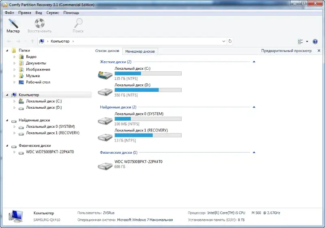Image resolution: width=325 pixels, height=228 pixels.
Task: Click tree icon for Локальный диск (C:)
Action: 21,101
